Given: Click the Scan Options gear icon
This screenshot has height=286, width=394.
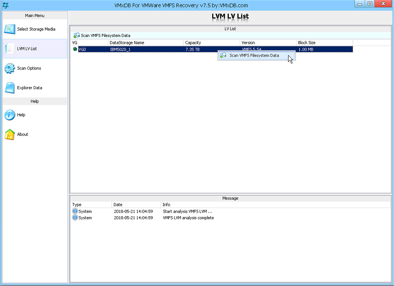Looking at the screenshot, I should (10, 68).
